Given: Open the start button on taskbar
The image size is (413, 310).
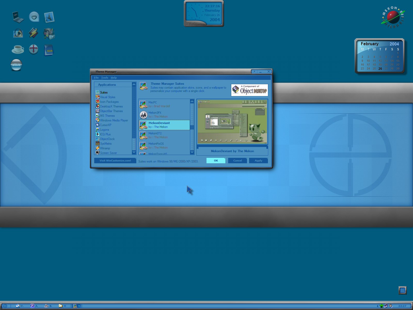Looking at the screenshot, I should [x=5, y=306].
